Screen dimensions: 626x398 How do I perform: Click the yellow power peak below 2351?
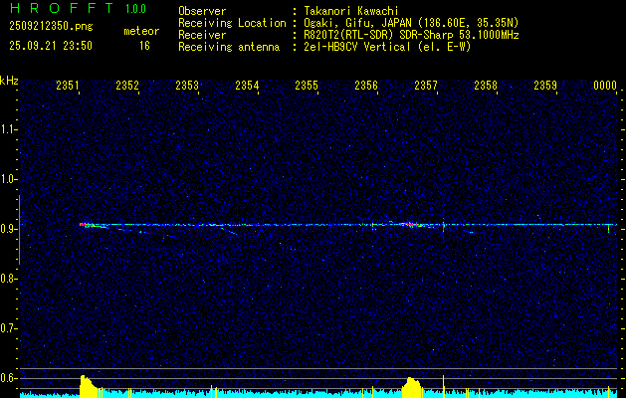click(x=88, y=386)
